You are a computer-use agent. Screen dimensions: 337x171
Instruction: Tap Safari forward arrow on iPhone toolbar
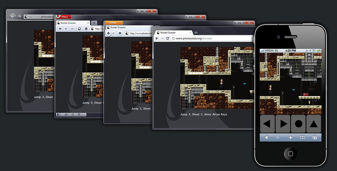tap(278, 137)
